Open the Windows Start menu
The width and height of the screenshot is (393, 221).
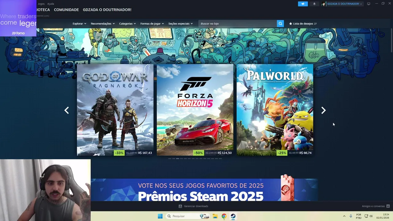(160, 216)
